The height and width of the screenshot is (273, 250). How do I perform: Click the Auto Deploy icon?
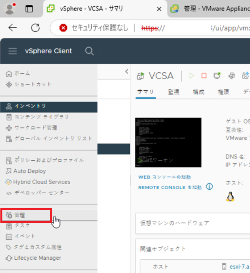coord(8,171)
